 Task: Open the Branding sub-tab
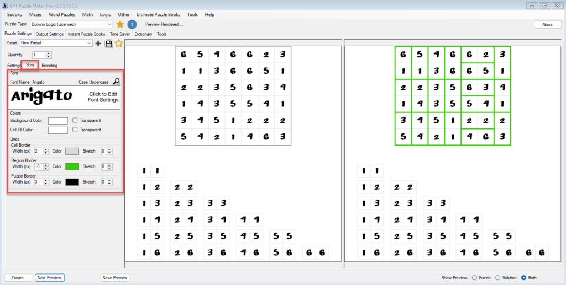(x=49, y=66)
